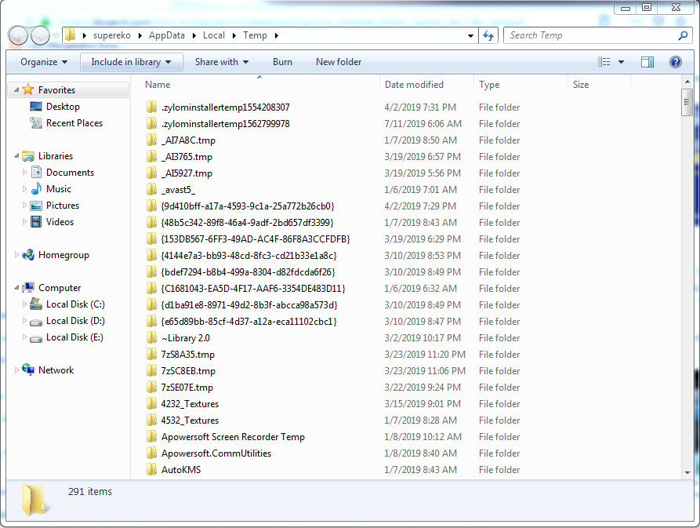Image resolution: width=700 pixels, height=528 pixels.
Task: Toggle the Preview pane icon
Action: coord(647,61)
